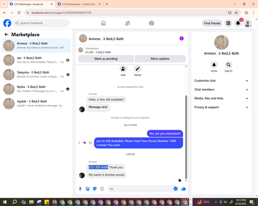The image size is (258, 206).
Task: Open the $1,300 Marketplace listing link
Action: point(98,52)
